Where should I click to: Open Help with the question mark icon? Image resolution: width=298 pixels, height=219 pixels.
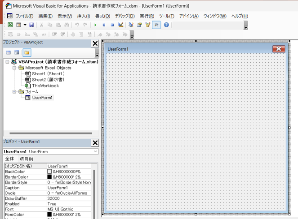[166, 25]
